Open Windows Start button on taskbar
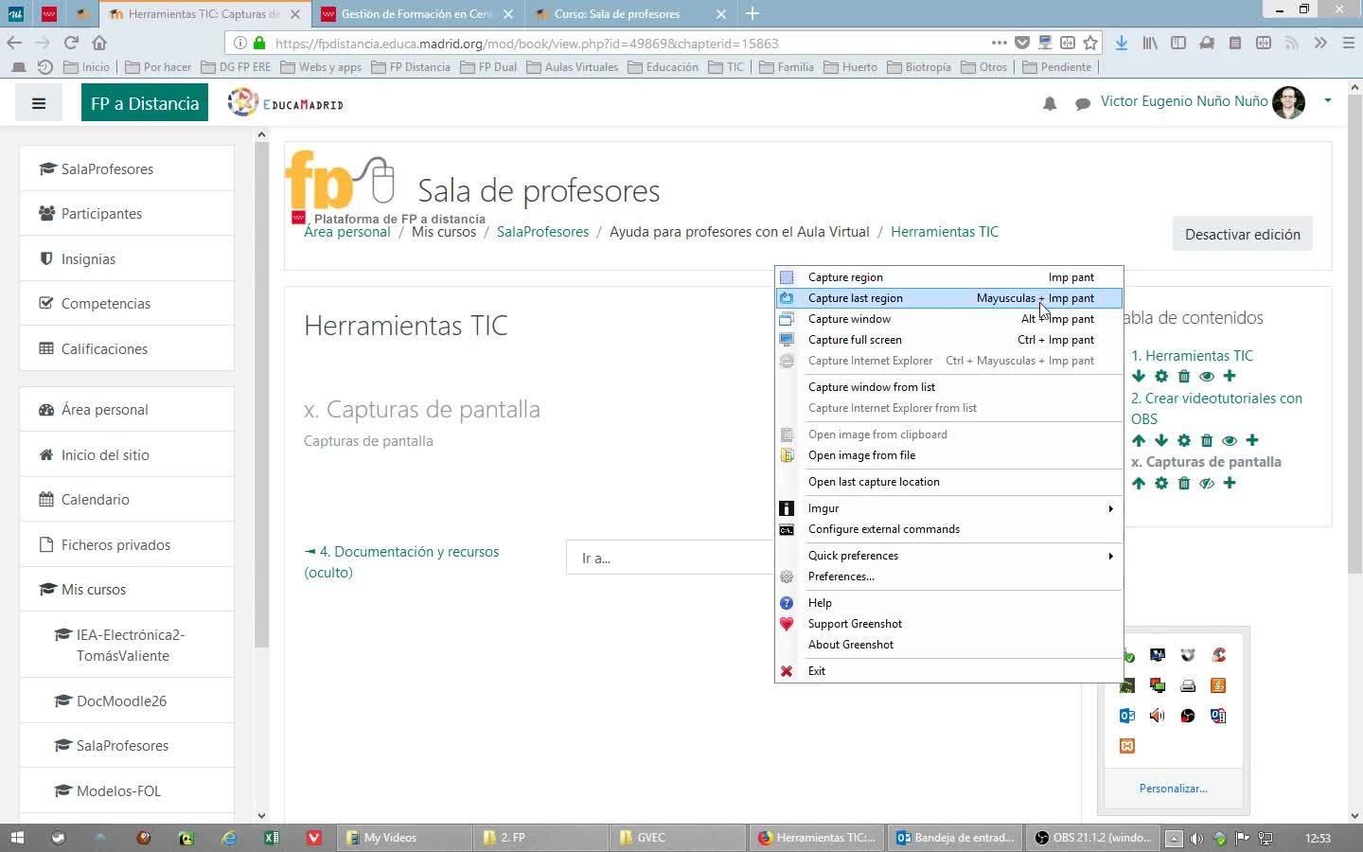Screen dimensions: 1363x852 click(x=16, y=838)
